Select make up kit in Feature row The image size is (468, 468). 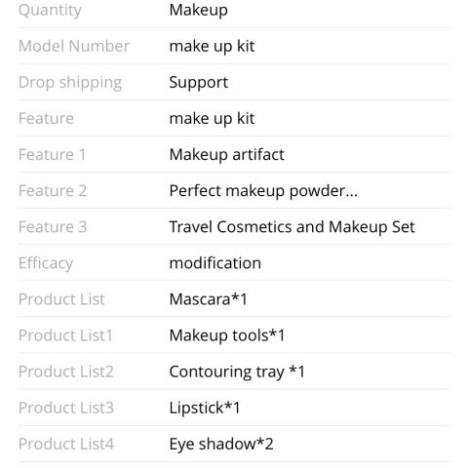point(212,119)
